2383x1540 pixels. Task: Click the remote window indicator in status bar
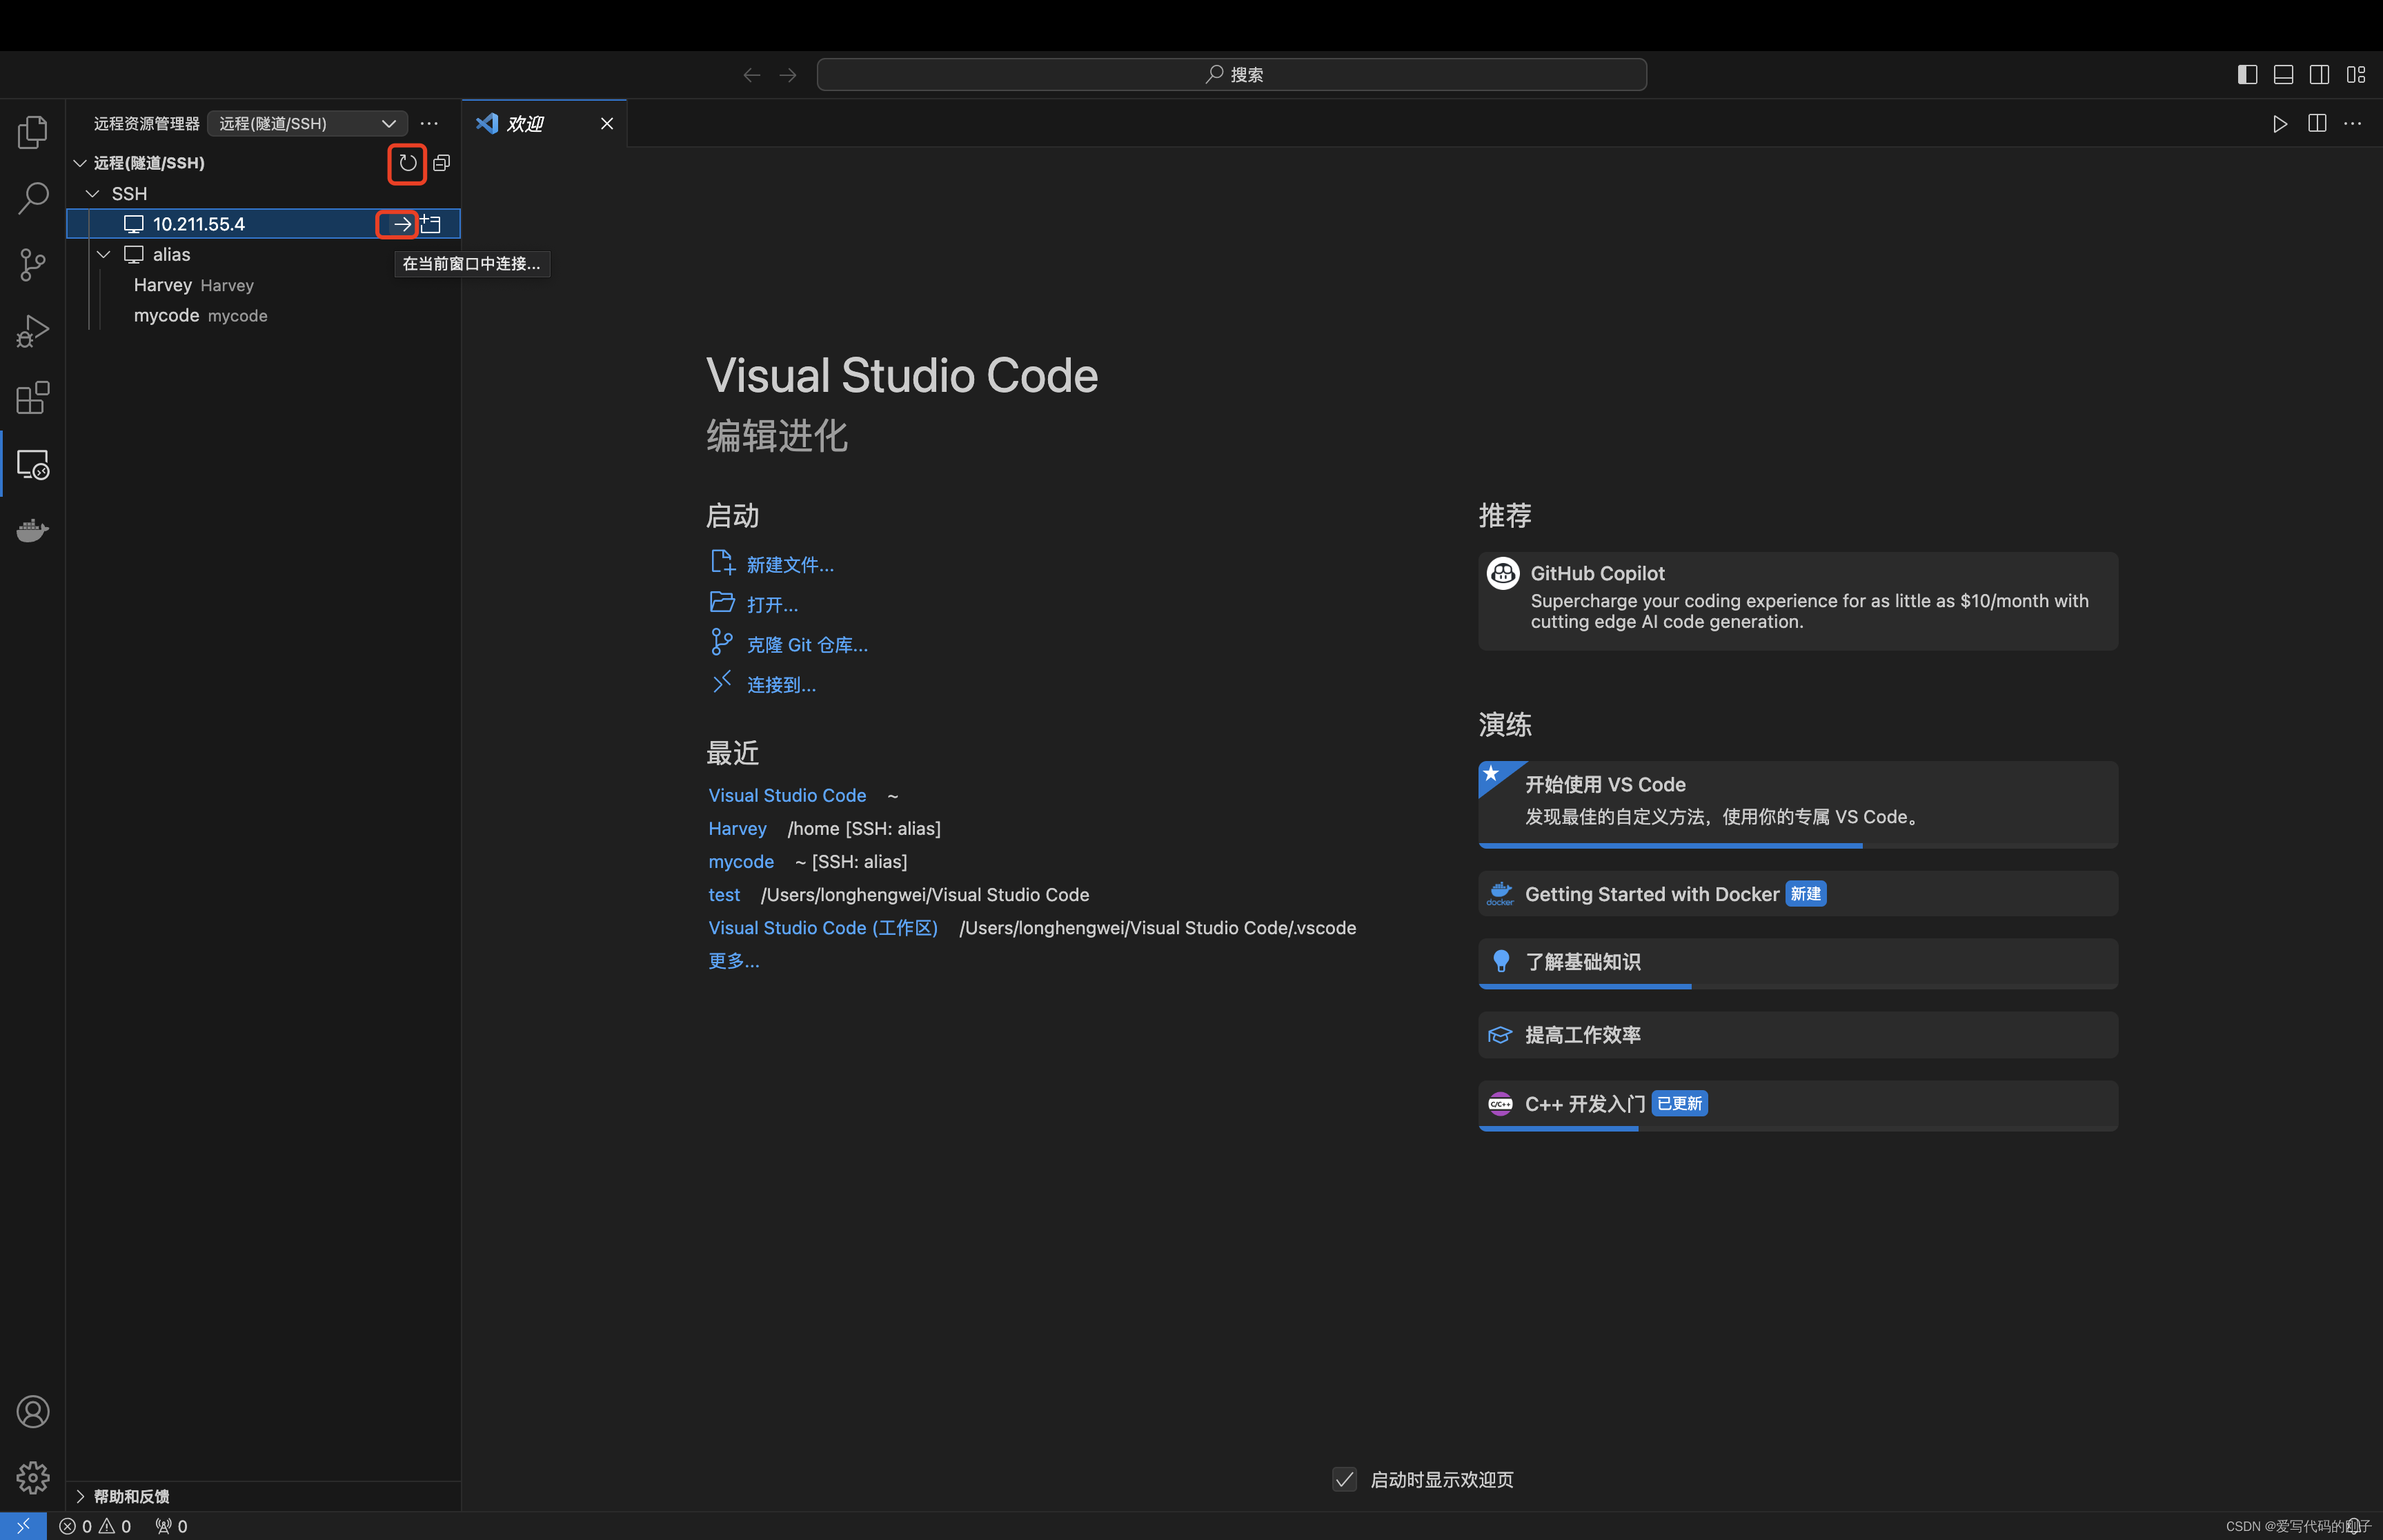click(x=23, y=1526)
